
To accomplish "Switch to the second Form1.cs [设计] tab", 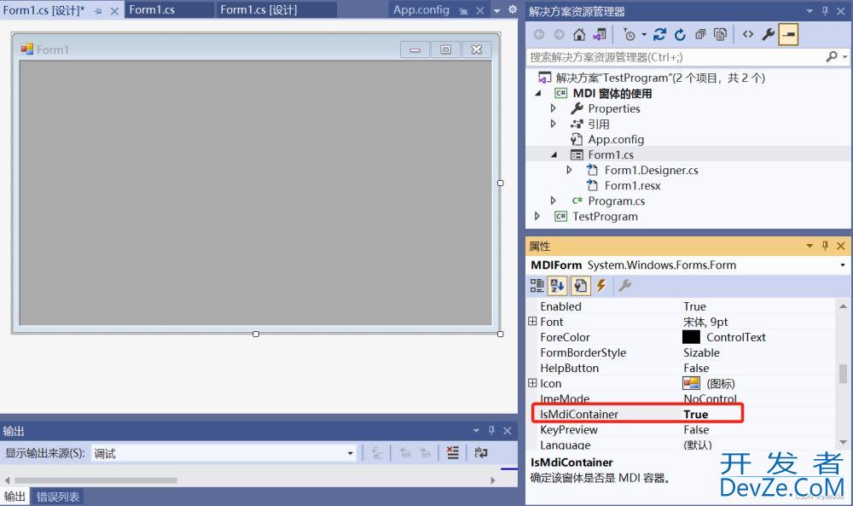I will click(x=276, y=9).
